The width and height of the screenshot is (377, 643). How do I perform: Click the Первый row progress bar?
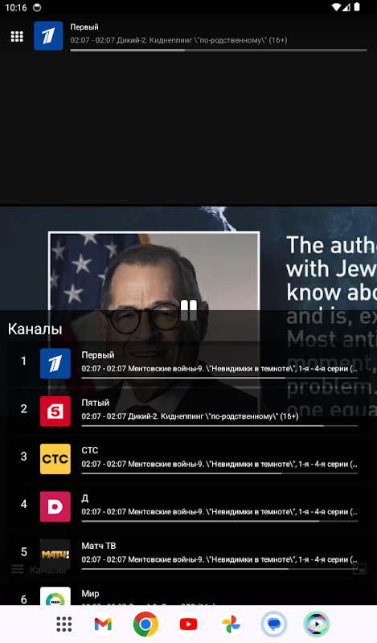219,378
